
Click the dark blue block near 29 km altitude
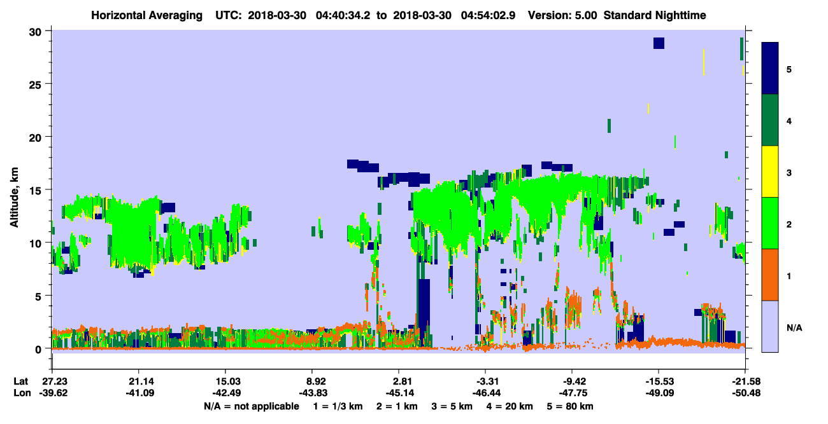[x=659, y=43]
